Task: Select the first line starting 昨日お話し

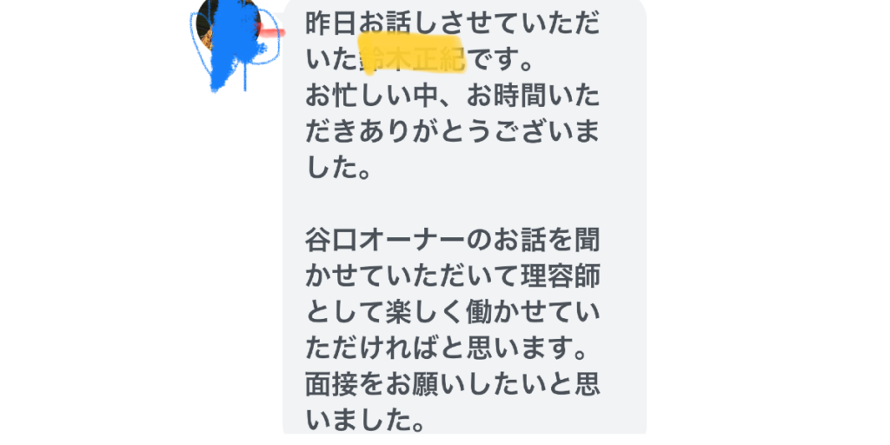Action: click(452, 24)
